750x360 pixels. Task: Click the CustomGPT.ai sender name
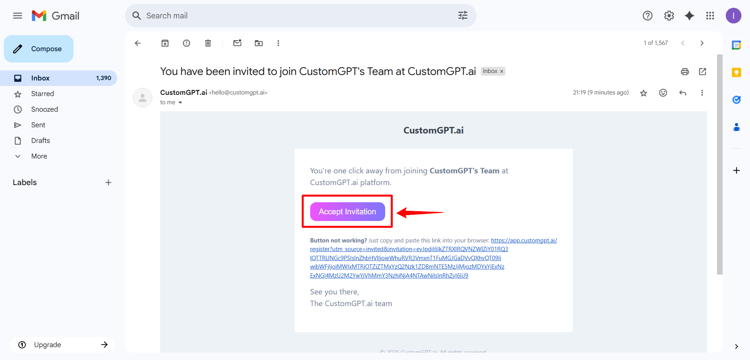pos(184,93)
